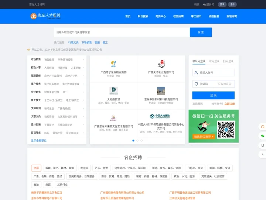
Task: Open 赖胖子肉蟹煲崇左万象汇店 company link
Action: pos(47,193)
